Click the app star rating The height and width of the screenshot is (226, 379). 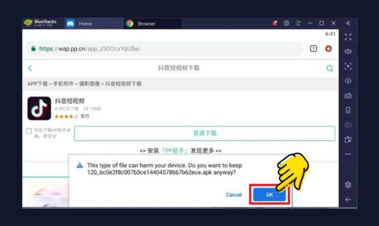point(66,117)
